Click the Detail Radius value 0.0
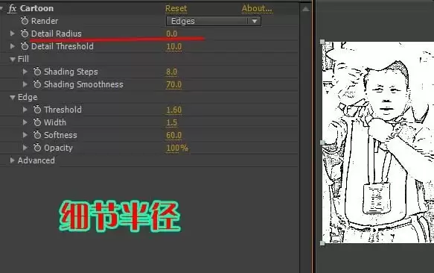 coord(172,34)
